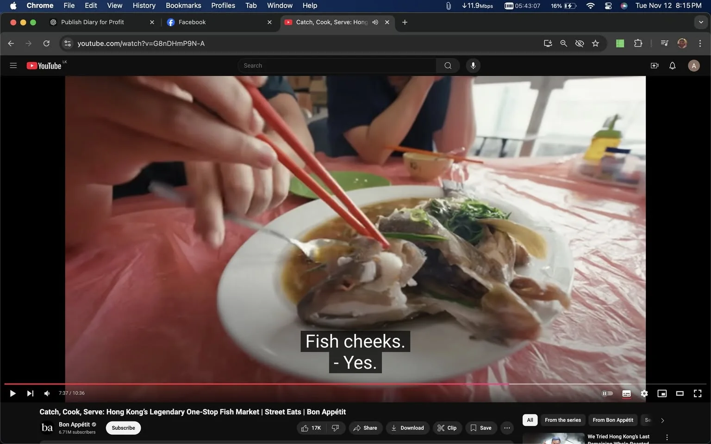This screenshot has height=444, width=711.
Task: Click the search magnifier button
Action: [x=448, y=66]
